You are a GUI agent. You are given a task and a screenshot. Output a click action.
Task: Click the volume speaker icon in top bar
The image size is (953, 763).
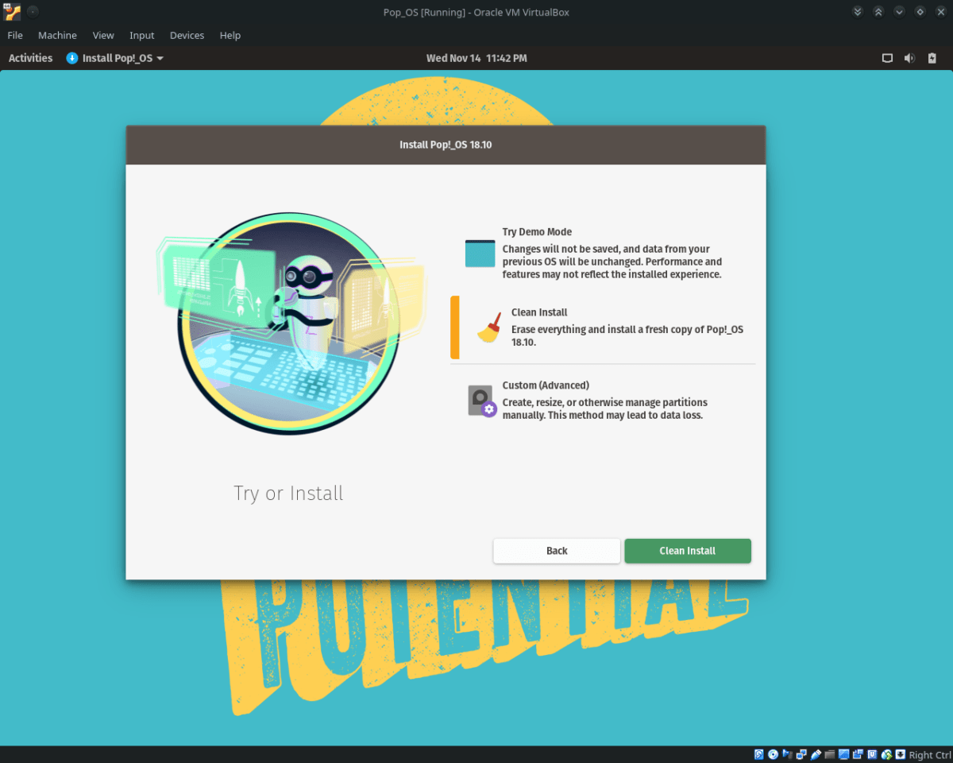pos(909,58)
